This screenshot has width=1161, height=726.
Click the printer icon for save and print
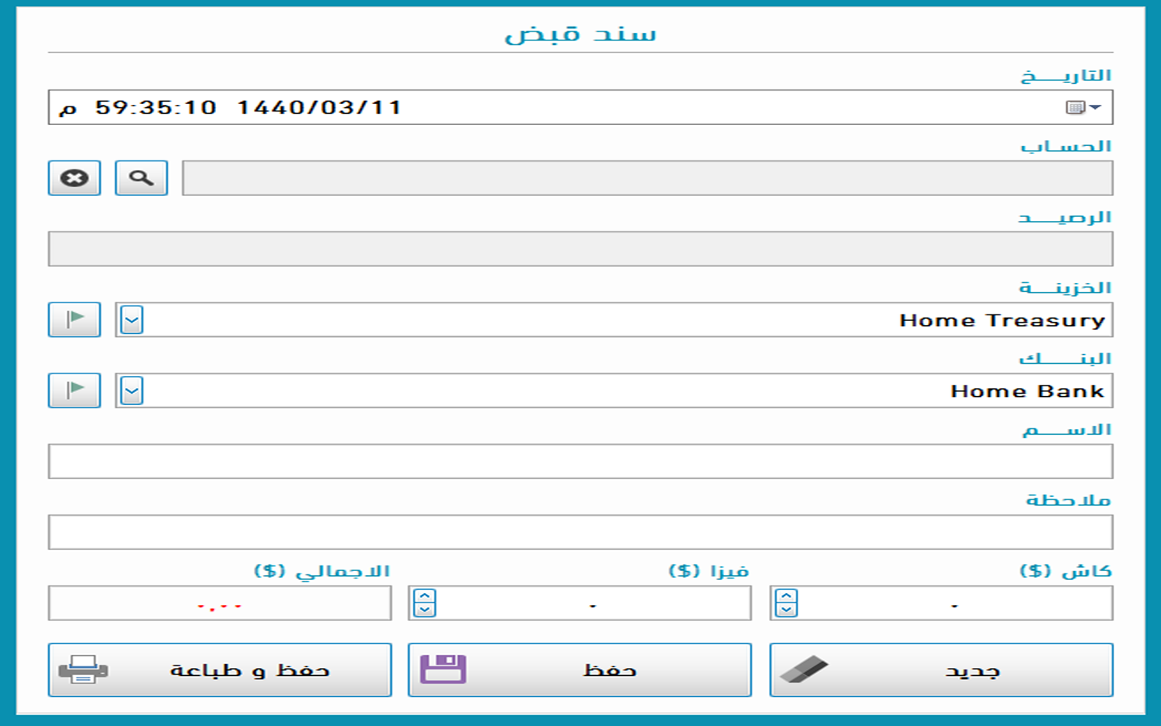pyautogui.click(x=83, y=670)
